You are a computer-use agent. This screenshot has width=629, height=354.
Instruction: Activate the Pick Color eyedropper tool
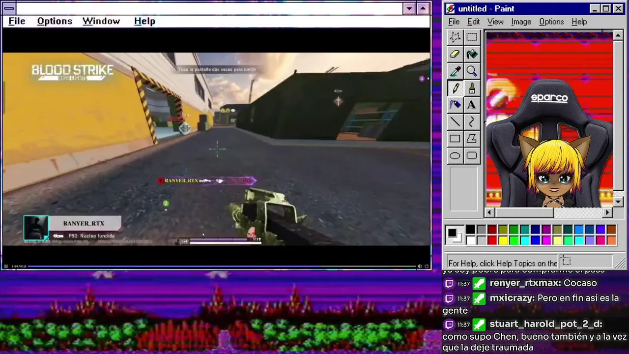tap(455, 71)
